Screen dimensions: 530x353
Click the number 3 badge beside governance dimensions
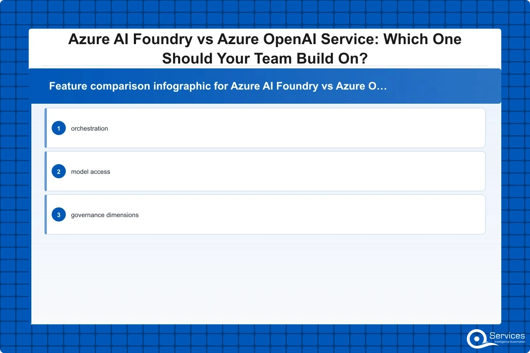pos(59,215)
